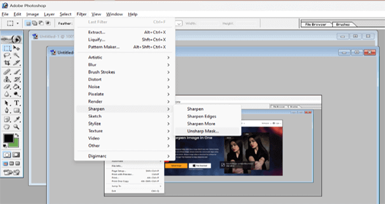The image size is (385, 204).
Task: Open the Image menu
Action: 33,14
